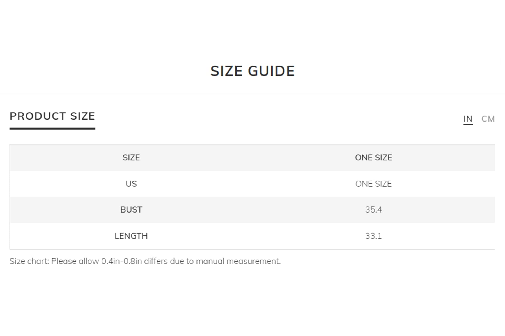Click the SIZE header cell in table
The image size is (505, 336).
(131, 158)
